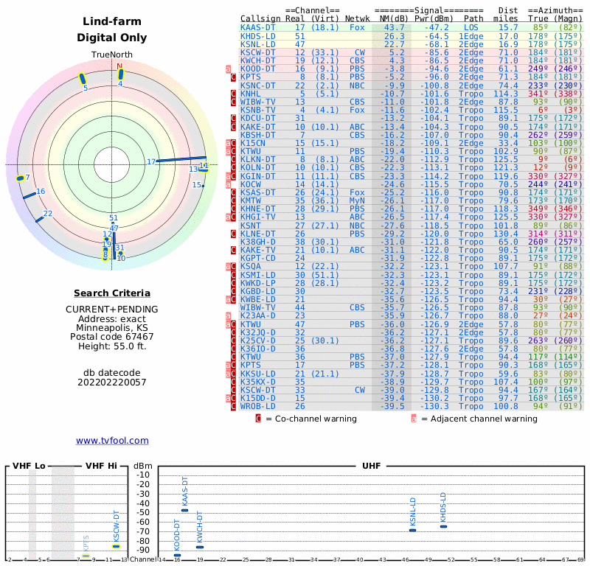Viewport: 590px width, 566px height.
Task: Click co-channel icon beside KSMI-LD row
Action: (x=233, y=275)
